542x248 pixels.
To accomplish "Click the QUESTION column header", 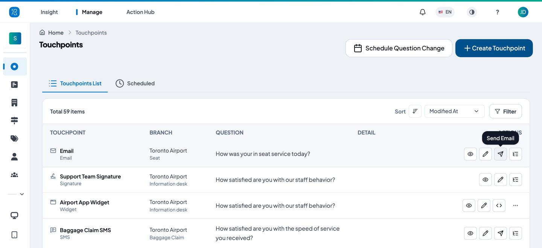I will point(230,133).
